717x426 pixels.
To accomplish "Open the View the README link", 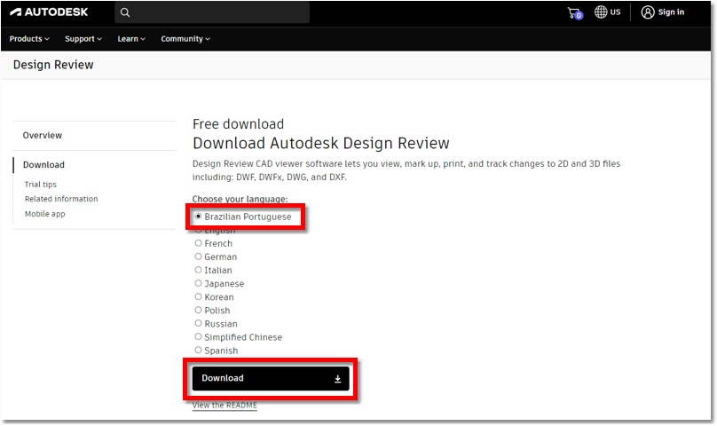I will click(225, 406).
